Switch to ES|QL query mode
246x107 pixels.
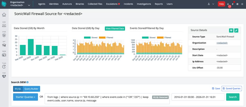coord(18,89)
